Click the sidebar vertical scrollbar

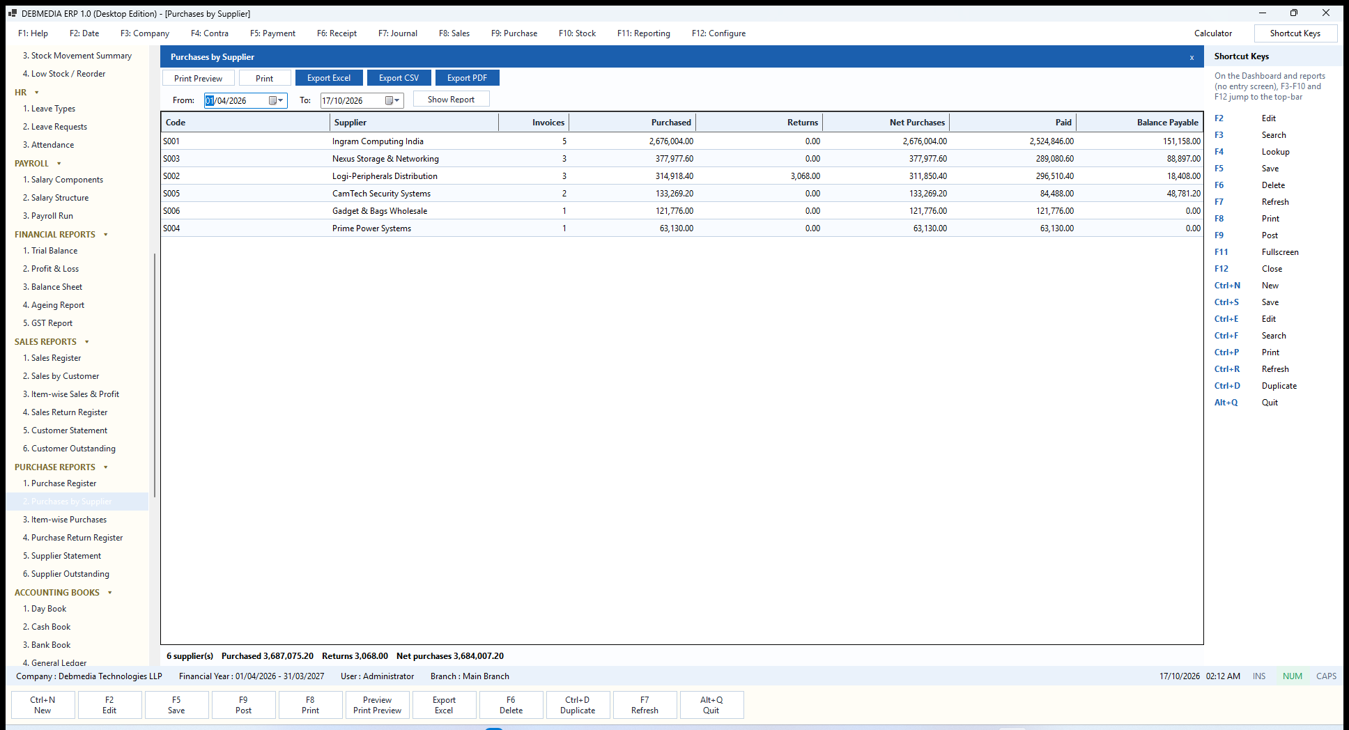tap(154, 376)
